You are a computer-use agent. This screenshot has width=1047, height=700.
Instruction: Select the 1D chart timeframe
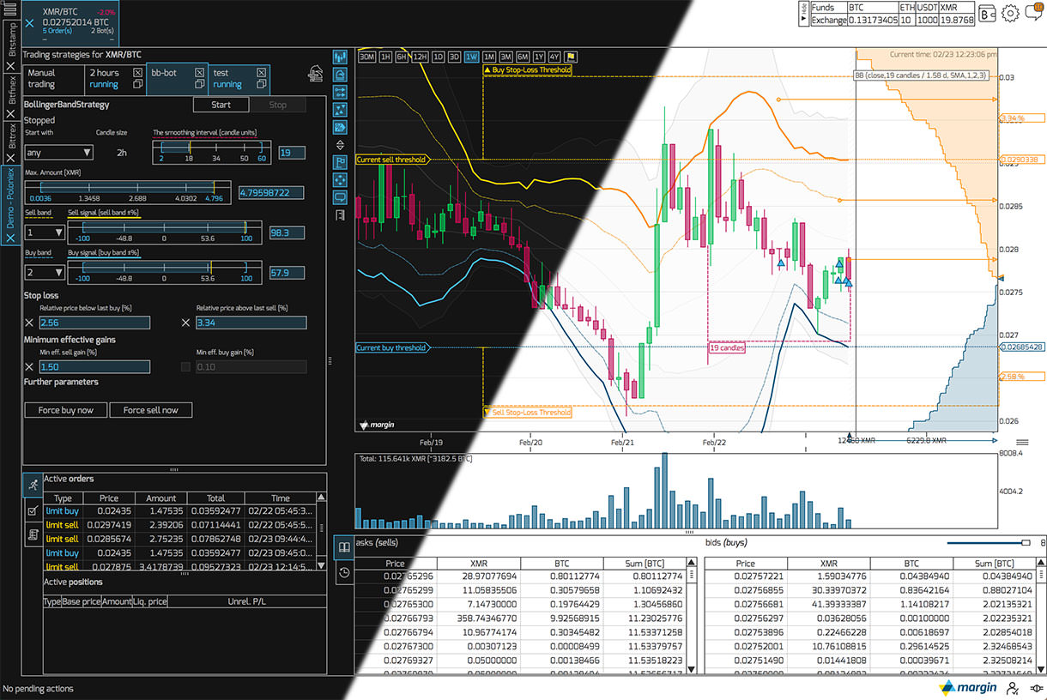(438, 57)
